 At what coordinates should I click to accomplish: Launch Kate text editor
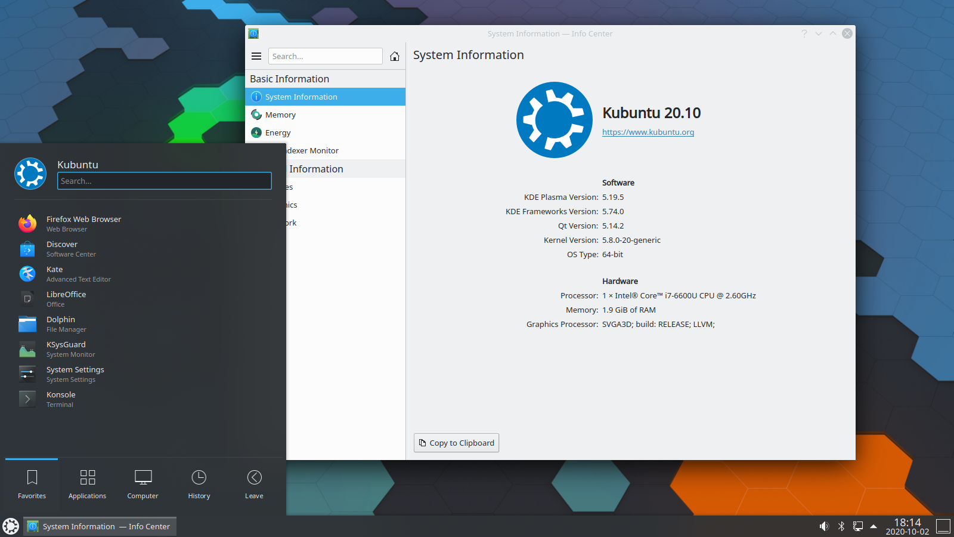click(x=143, y=274)
